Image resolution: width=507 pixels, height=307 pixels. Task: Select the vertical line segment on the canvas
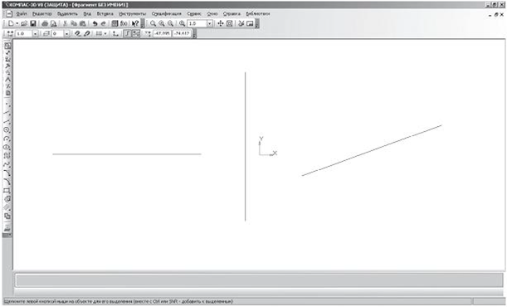tap(246, 146)
